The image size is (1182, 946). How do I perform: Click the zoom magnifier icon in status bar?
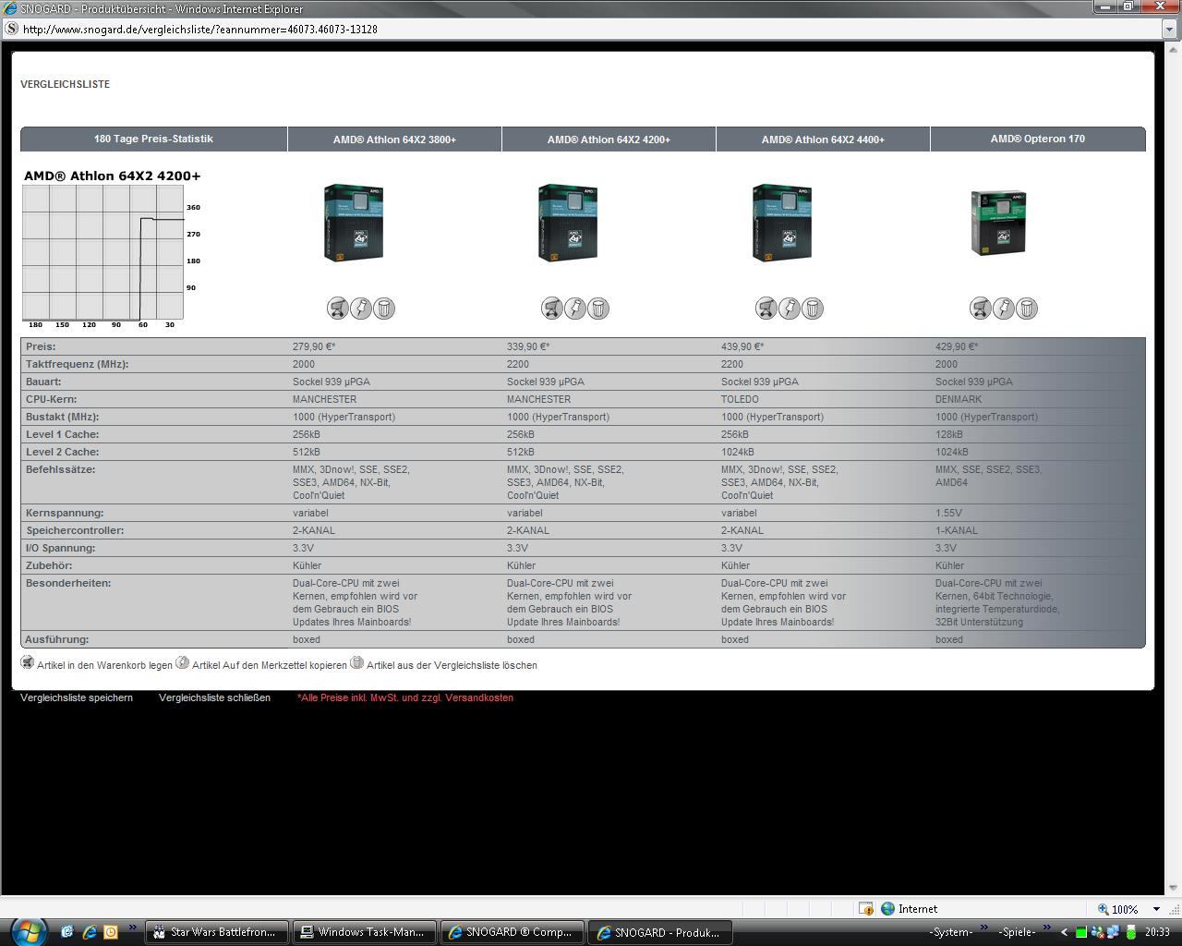[x=1104, y=909]
